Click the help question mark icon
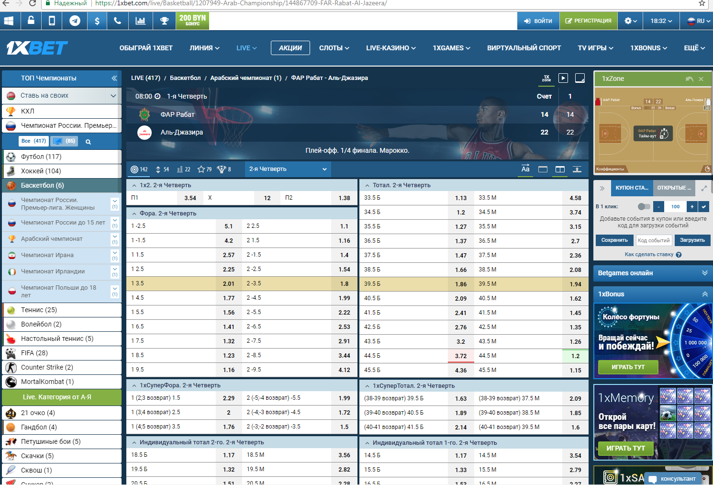The height and width of the screenshot is (485, 713). click(x=679, y=255)
